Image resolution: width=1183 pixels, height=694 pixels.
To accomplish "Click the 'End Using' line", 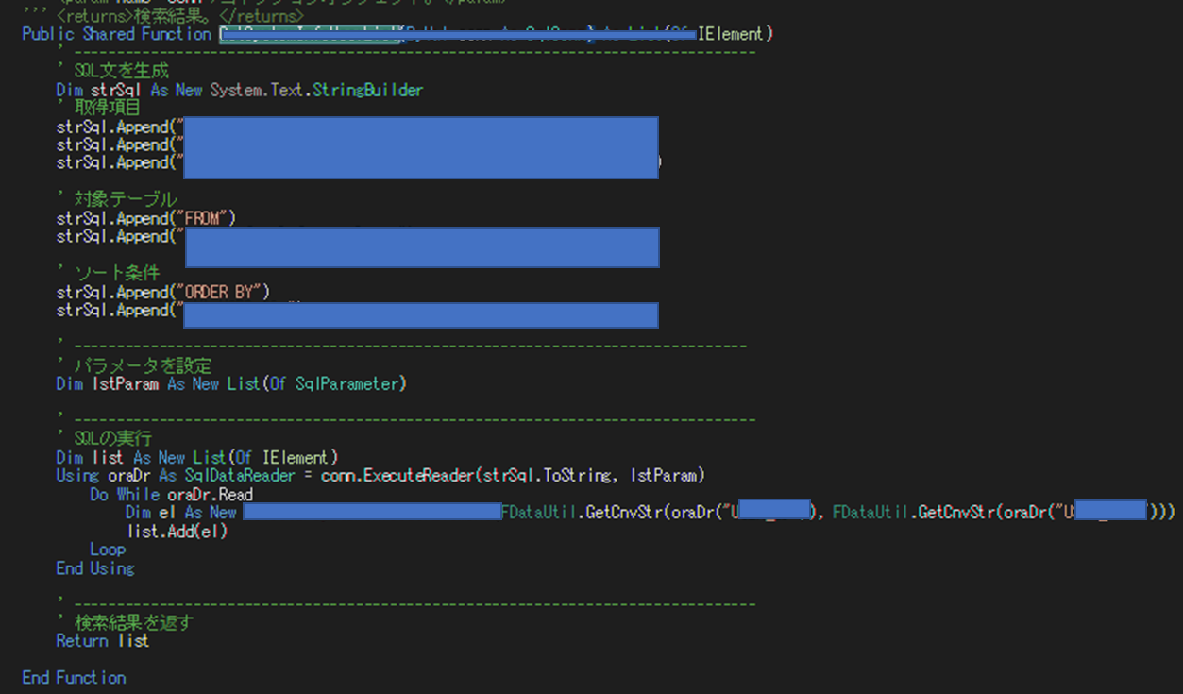I will point(95,568).
